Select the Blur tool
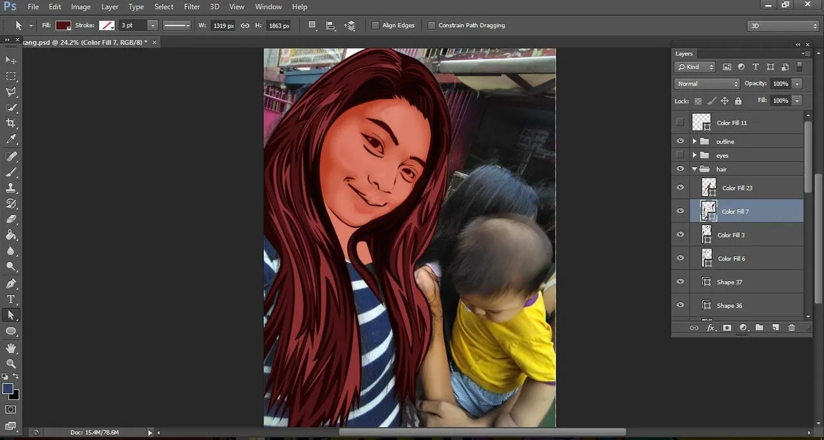The height and width of the screenshot is (440, 824). [x=11, y=251]
